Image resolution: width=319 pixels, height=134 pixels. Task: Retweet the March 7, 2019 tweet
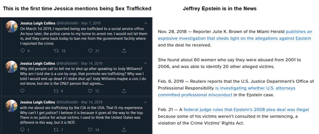point(56,51)
